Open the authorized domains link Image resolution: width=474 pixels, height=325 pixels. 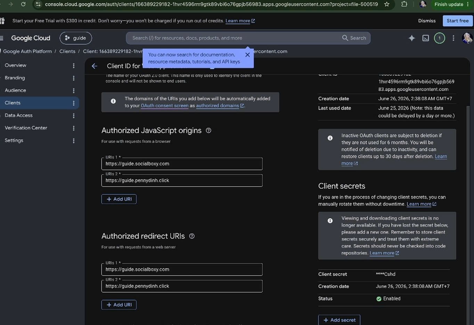(220, 106)
